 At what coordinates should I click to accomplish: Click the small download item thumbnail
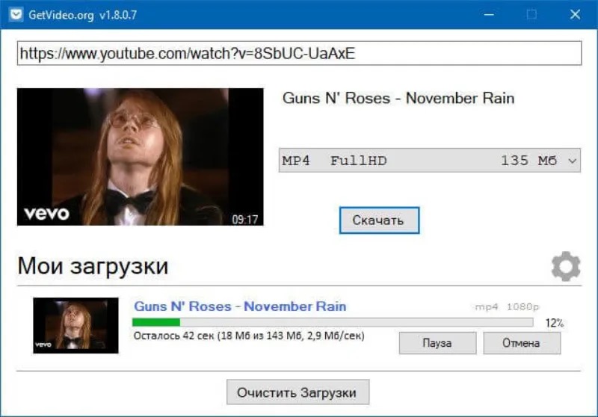pos(76,326)
